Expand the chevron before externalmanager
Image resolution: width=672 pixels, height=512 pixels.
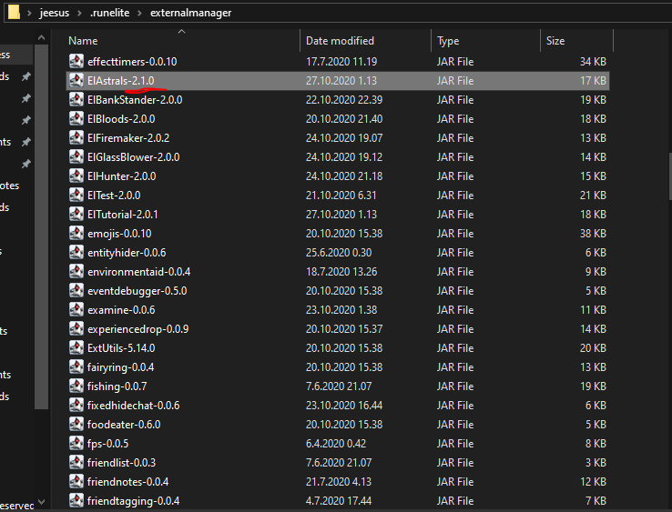139,13
